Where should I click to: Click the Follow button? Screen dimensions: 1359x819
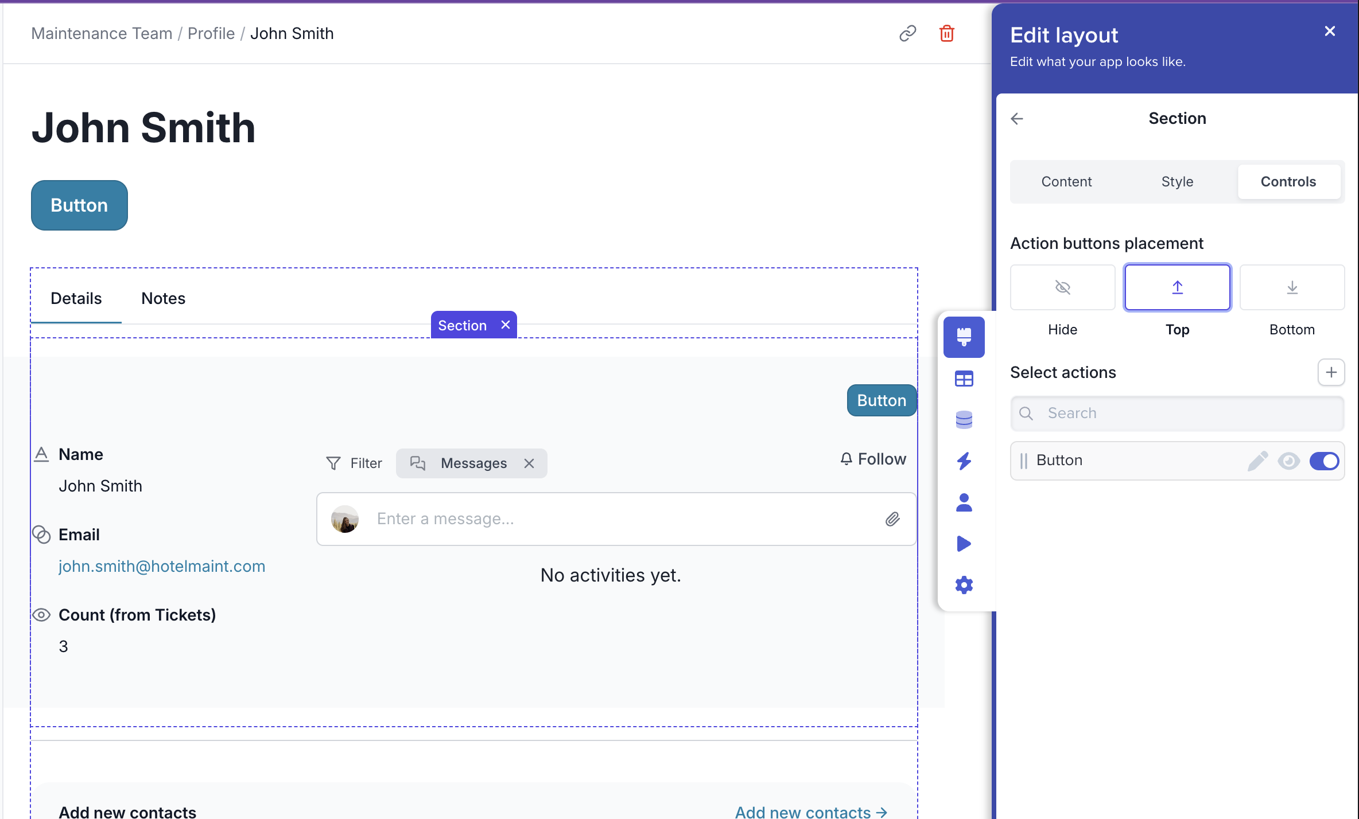tap(873, 459)
